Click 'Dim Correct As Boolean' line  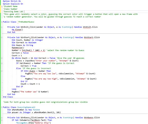tap(24, 43)
